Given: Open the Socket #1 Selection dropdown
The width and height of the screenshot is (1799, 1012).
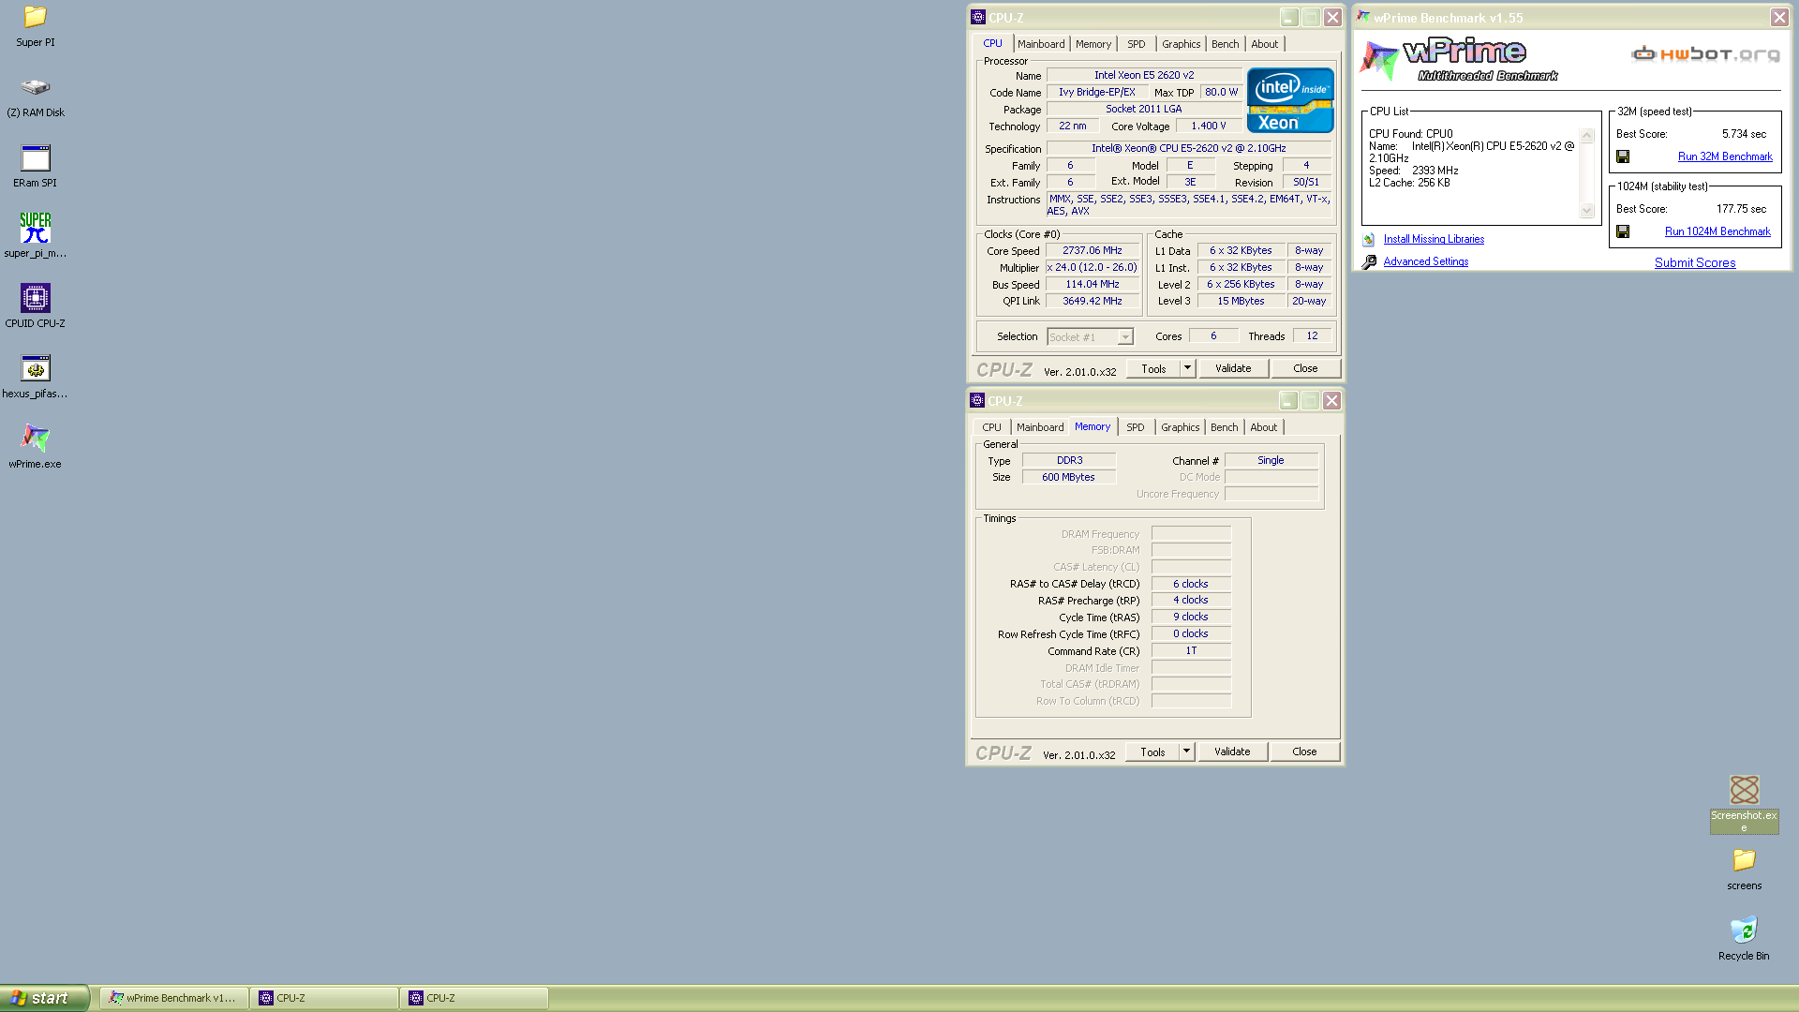Looking at the screenshot, I should pyautogui.click(x=1090, y=336).
